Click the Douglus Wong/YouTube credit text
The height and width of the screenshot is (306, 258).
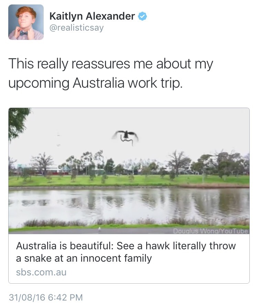[x=210, y=231]
